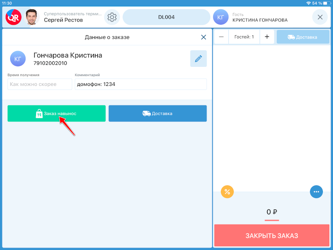Tap the Сергей Ростов user name
Screen dimensions: 333x250
pos(63,20)
